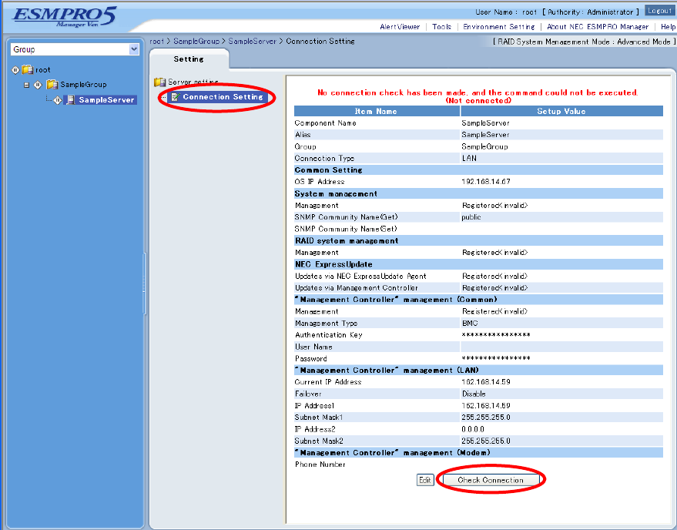Open the AlertViewer menu
677x530 pixels.
click(x=400, y=27)
